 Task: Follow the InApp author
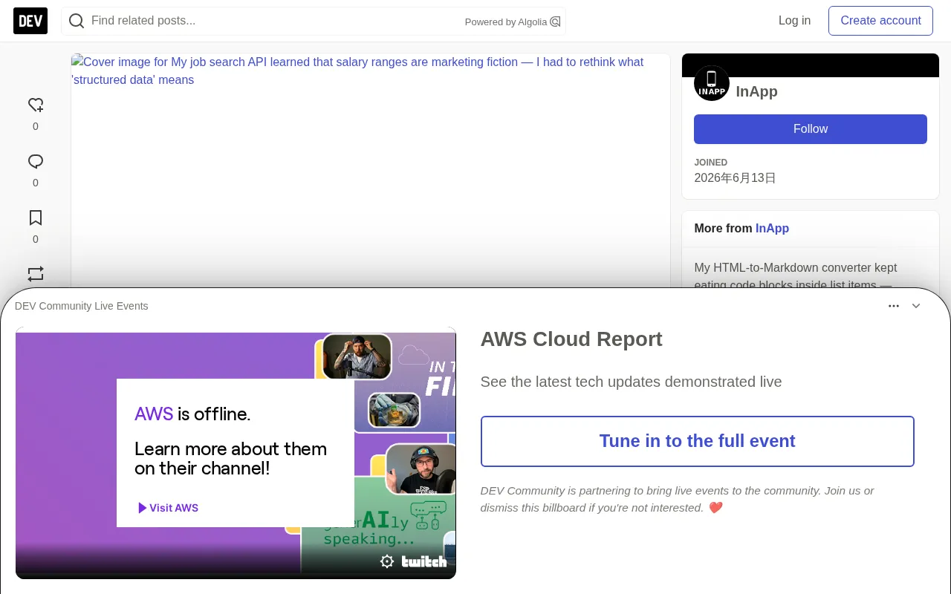(811, 129)
